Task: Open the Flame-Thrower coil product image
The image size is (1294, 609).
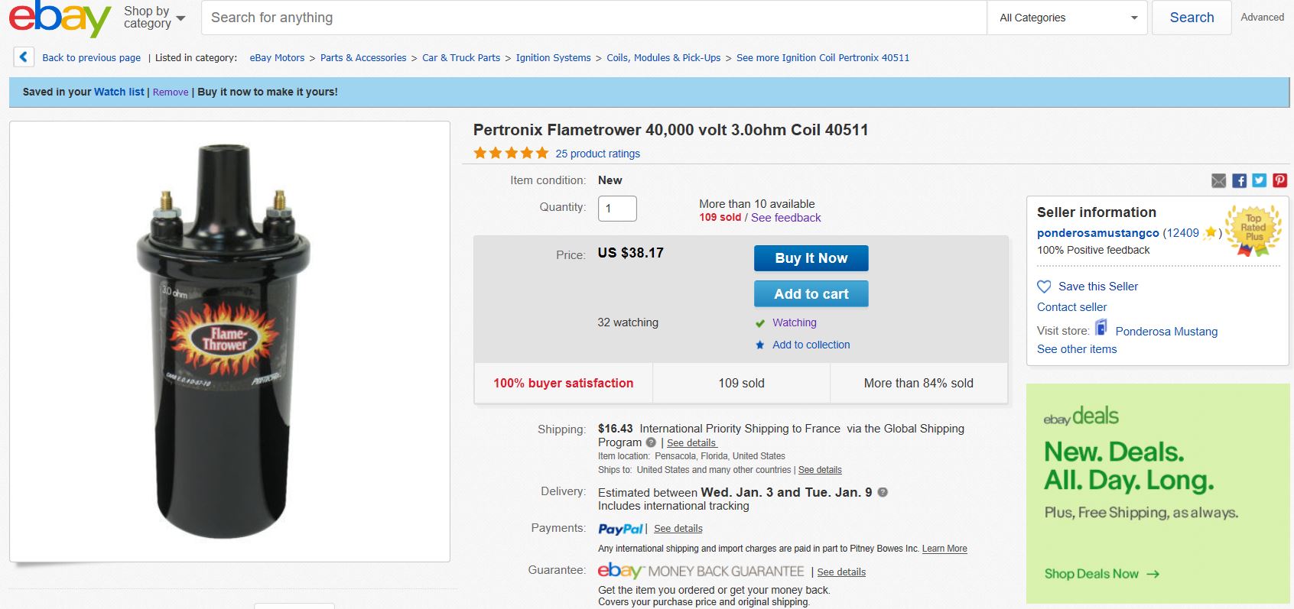Action: [229, 341]
